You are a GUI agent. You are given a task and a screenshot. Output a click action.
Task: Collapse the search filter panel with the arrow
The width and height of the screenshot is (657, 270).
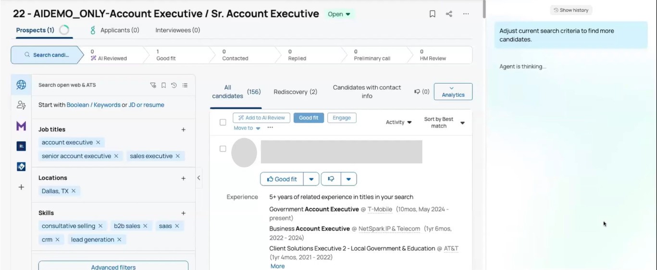(x=198, y=178)
